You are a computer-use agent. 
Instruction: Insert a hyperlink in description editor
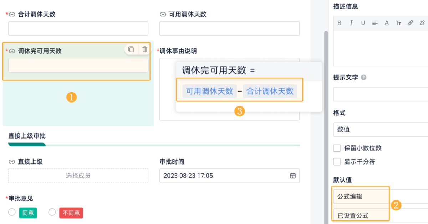410,23
